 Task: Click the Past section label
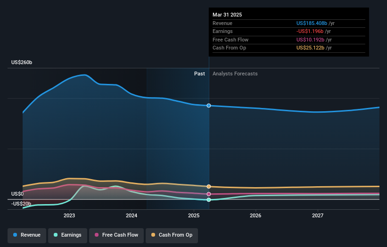tap(199, 74)
